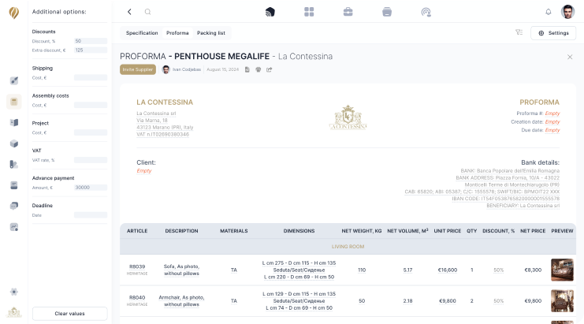Viewport: 584px width, 324px height.
Task: Click the filter list icon near Settings
Action: click(x=519, y=33)
